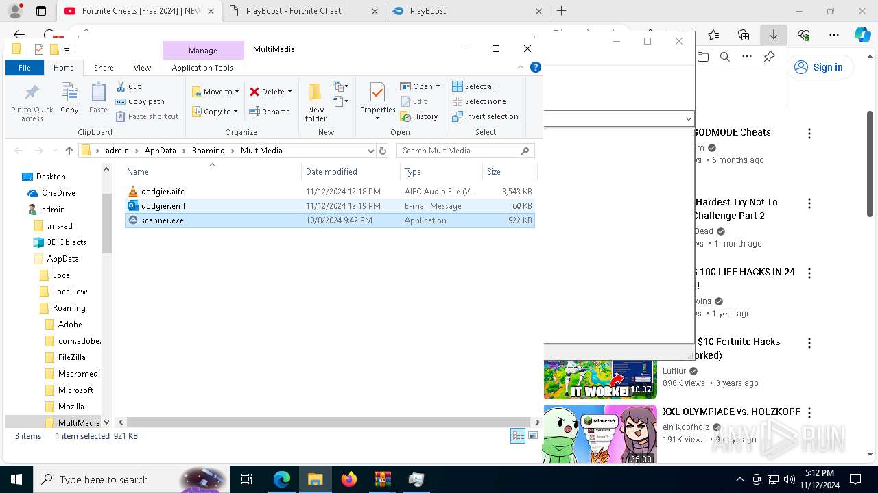Switch to the View ribbon tab
Viewport: 878px width, 493px height.
point(142,68)
